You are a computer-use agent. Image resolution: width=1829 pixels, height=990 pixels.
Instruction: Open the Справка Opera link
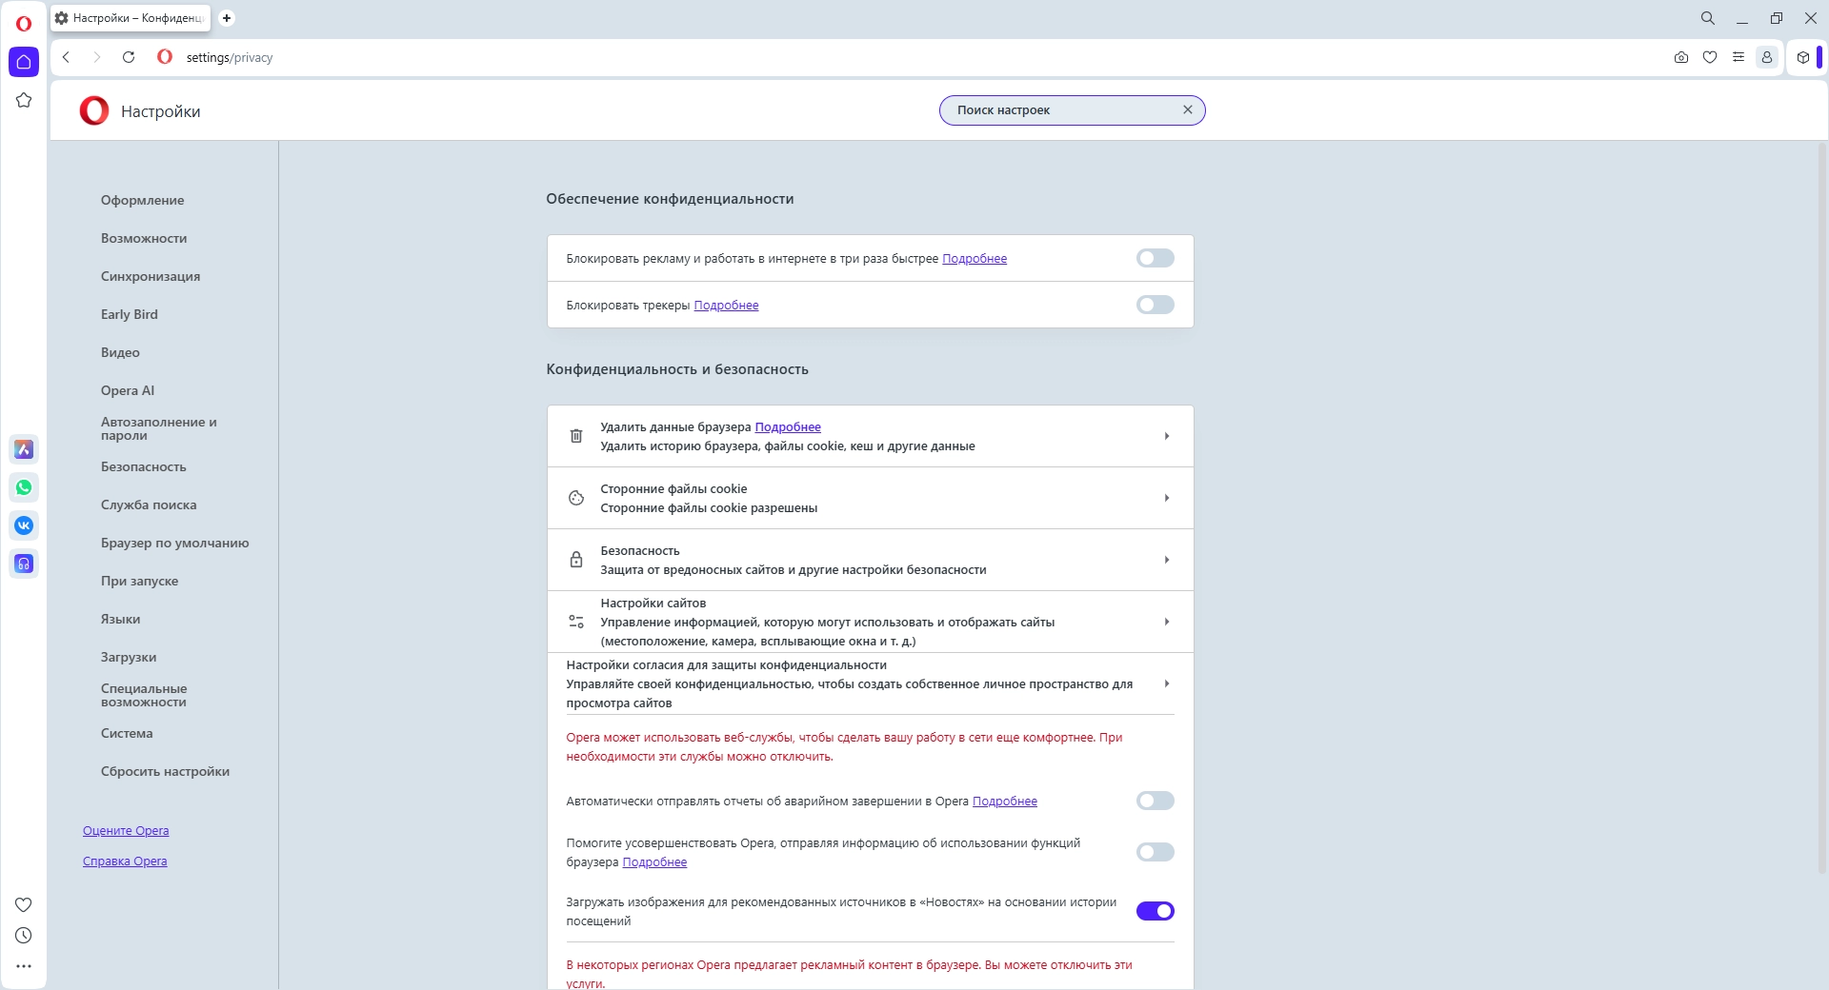[125, 861]
